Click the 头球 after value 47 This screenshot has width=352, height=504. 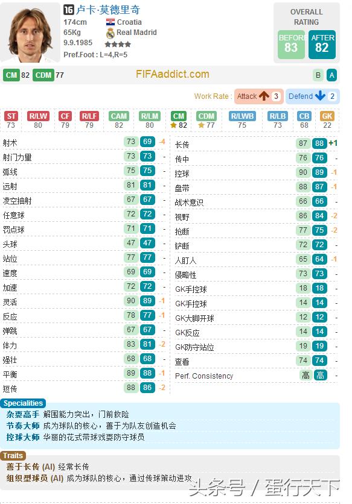pos(147,243)
